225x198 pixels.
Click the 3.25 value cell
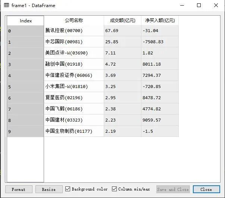(x=122, y=87)
